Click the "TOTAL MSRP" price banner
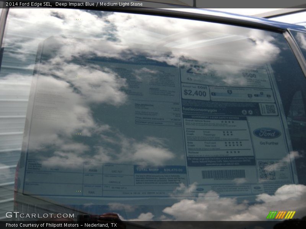The image size is (306, 229). click(160, 170)
